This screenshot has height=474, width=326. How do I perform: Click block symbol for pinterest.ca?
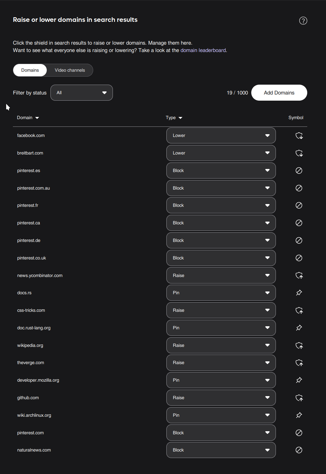(x=299, y=223)
